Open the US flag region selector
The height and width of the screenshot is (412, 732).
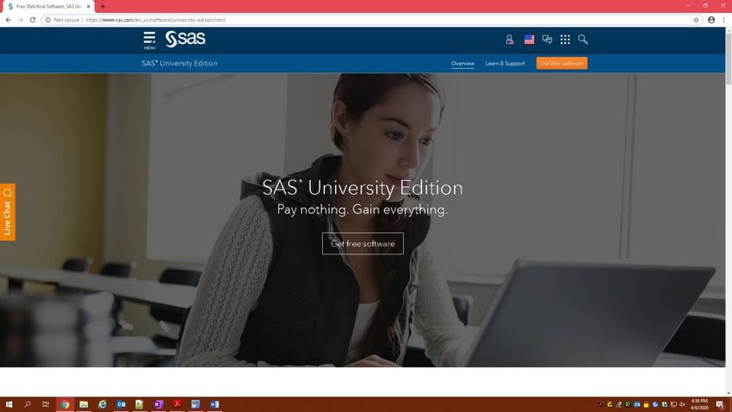click(529, 40)
